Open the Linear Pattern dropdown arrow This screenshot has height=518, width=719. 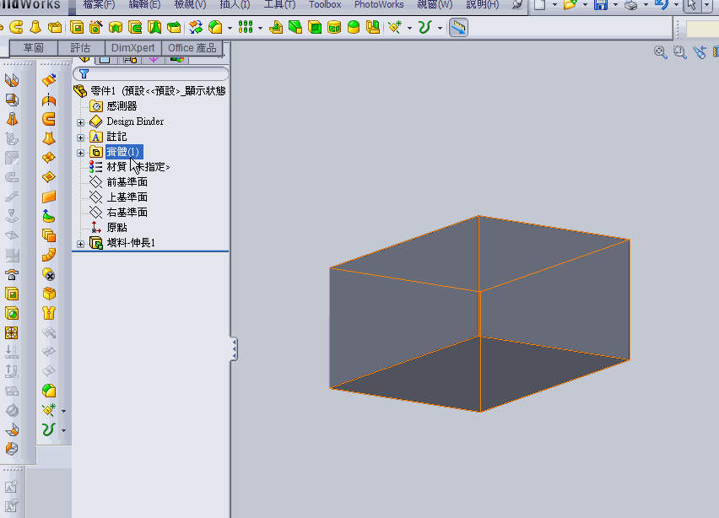260,28
